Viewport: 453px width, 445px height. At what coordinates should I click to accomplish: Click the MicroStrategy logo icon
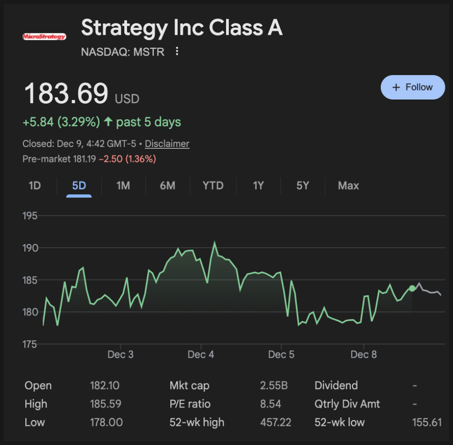tap(44, 36)
